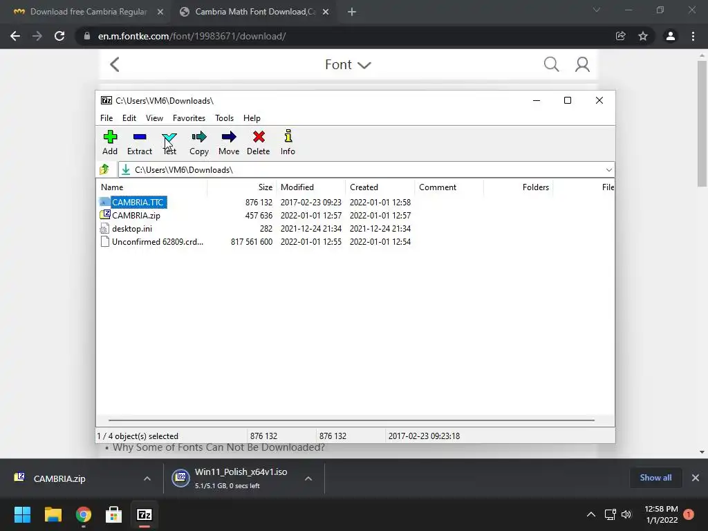Select the desktop.ini file icon

105,228
